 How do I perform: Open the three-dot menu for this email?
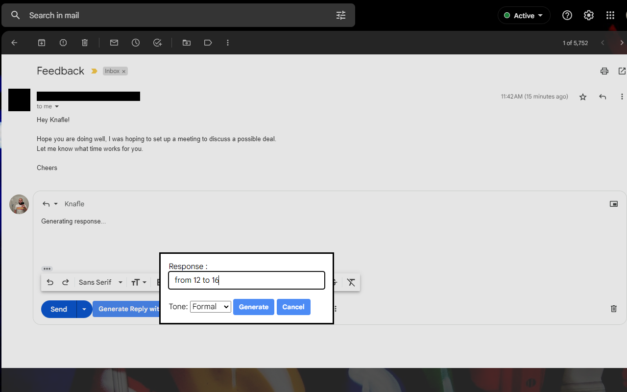pyautogui.click(x=622, y=97)
